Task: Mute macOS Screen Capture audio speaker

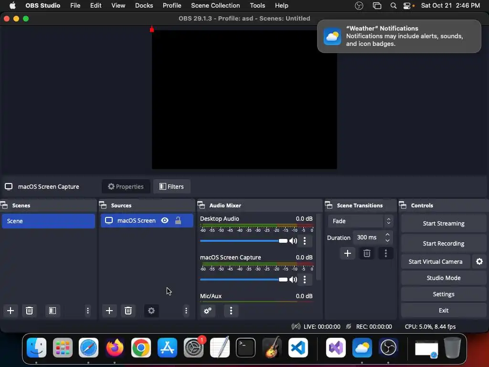Action: tap(293, 279)
